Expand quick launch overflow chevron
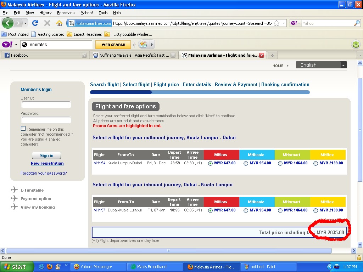Viewport: 363px width, 272px height. coord(66,265)
